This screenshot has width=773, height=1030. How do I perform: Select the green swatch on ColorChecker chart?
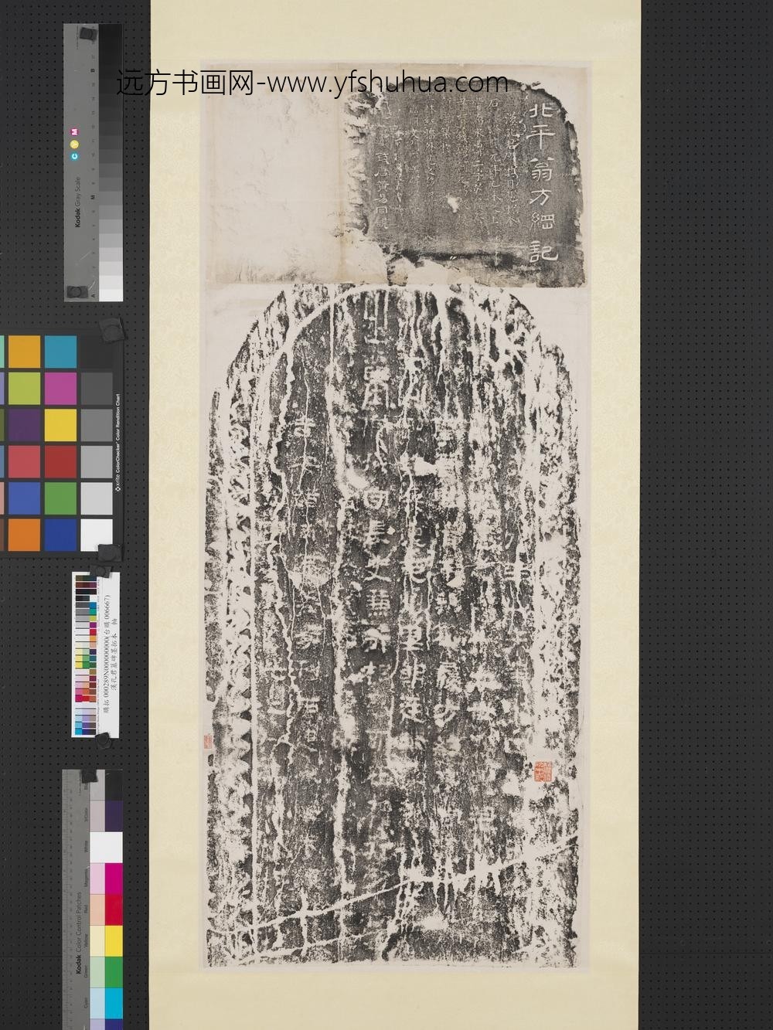[x=60, y=497]
